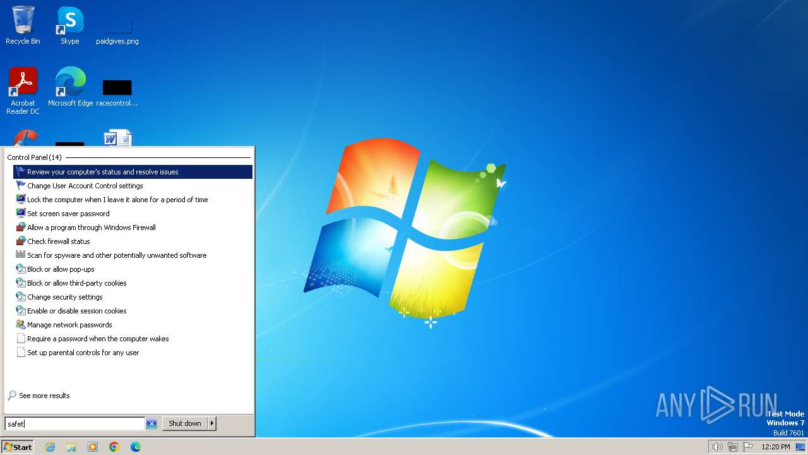This screenshot has width=808, height=455.
Task: Open Review your computer's status and resolve issues
Action: click(133, 172)
